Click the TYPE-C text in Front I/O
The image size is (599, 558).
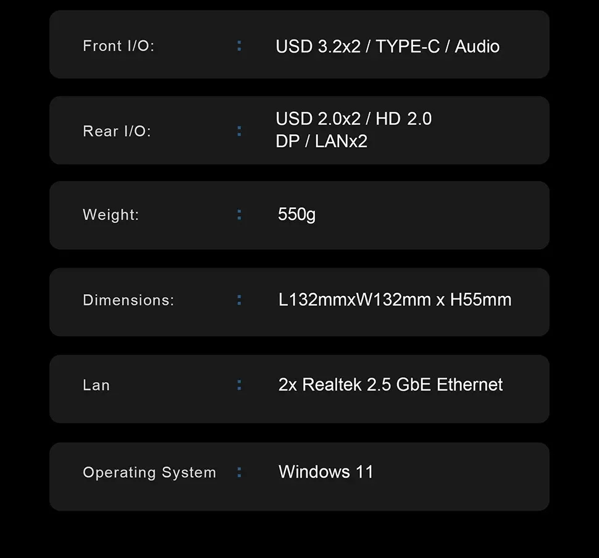click(407, 47)
